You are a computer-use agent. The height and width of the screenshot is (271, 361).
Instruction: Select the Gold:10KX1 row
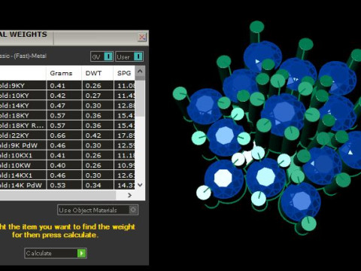pyautogui.click(x=67, y=155)
